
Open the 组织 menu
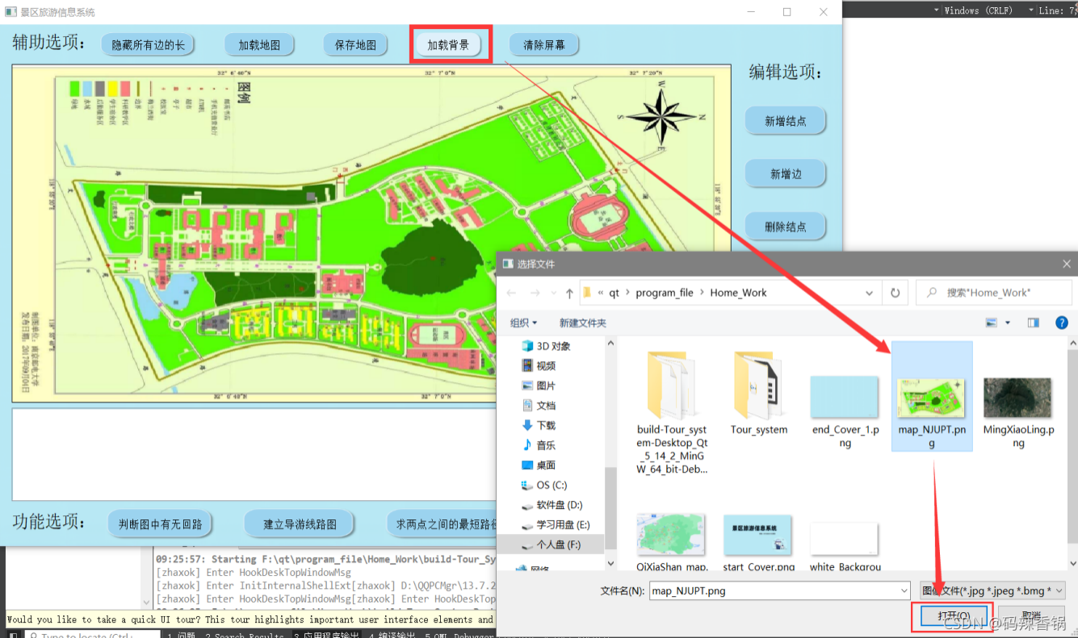click(524, 323)
